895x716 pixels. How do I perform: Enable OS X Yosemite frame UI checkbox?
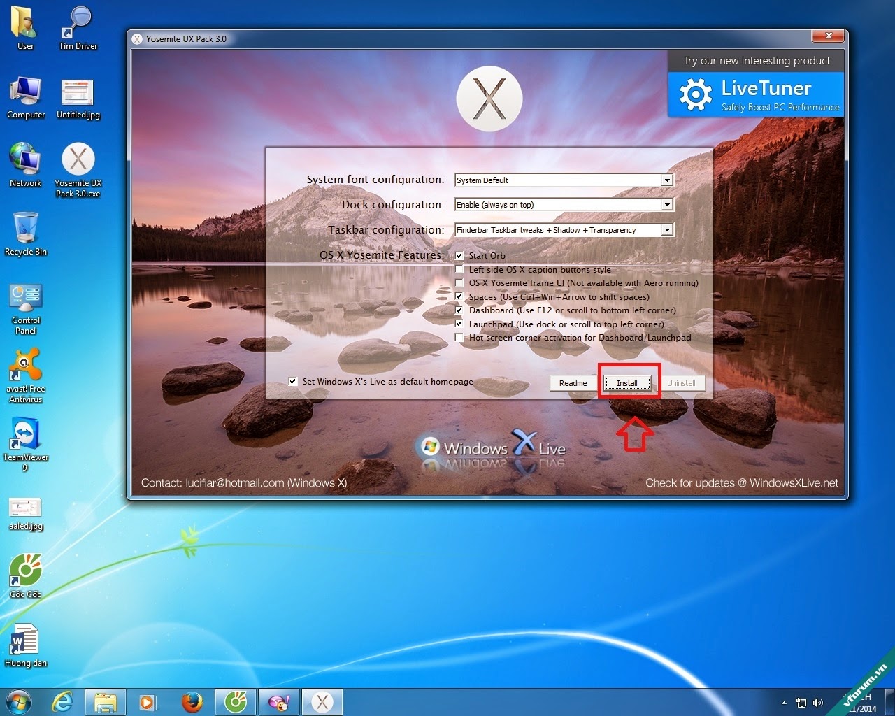459,283
